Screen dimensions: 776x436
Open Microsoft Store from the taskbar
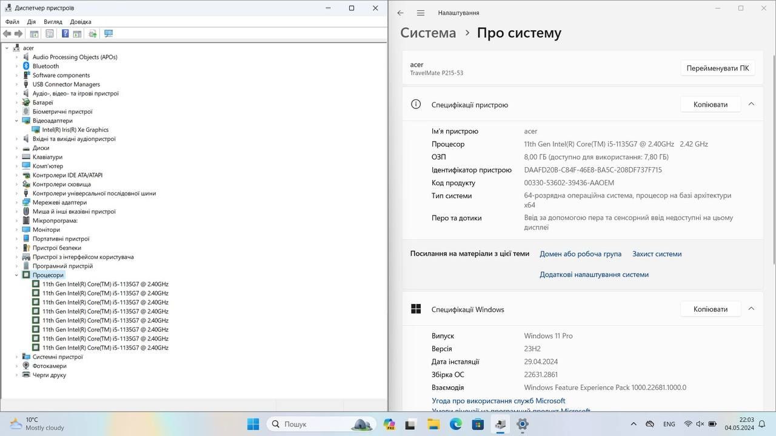[x=478, y=424]
